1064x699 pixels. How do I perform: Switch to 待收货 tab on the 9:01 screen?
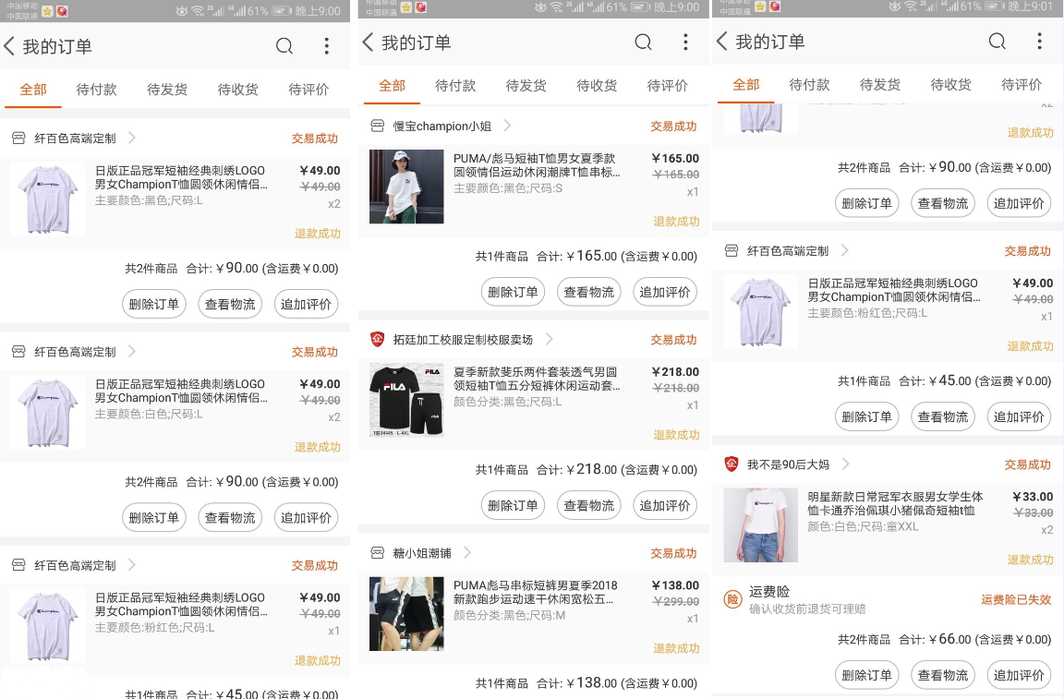(950, 85)
